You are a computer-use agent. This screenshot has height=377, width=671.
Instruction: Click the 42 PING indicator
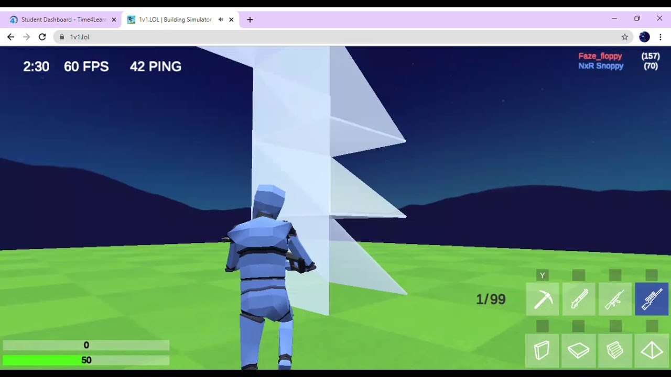pyautogui.click(x=156, y=66)
